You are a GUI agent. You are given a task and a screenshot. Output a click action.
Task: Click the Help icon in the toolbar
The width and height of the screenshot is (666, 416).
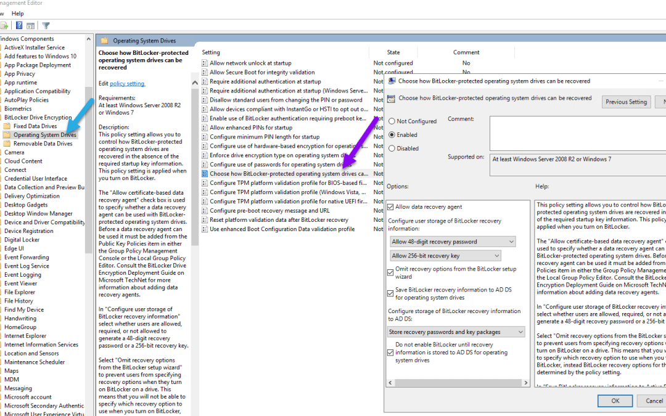pos(19,25)
